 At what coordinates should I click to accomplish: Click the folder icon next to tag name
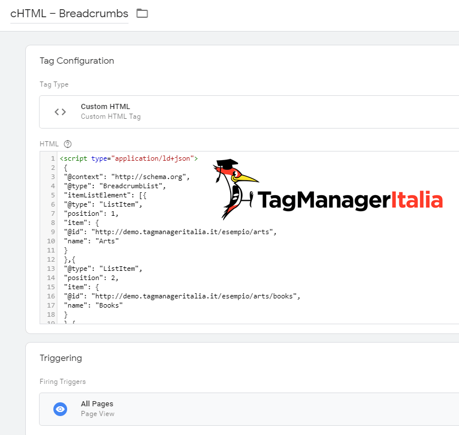point(142,13)
